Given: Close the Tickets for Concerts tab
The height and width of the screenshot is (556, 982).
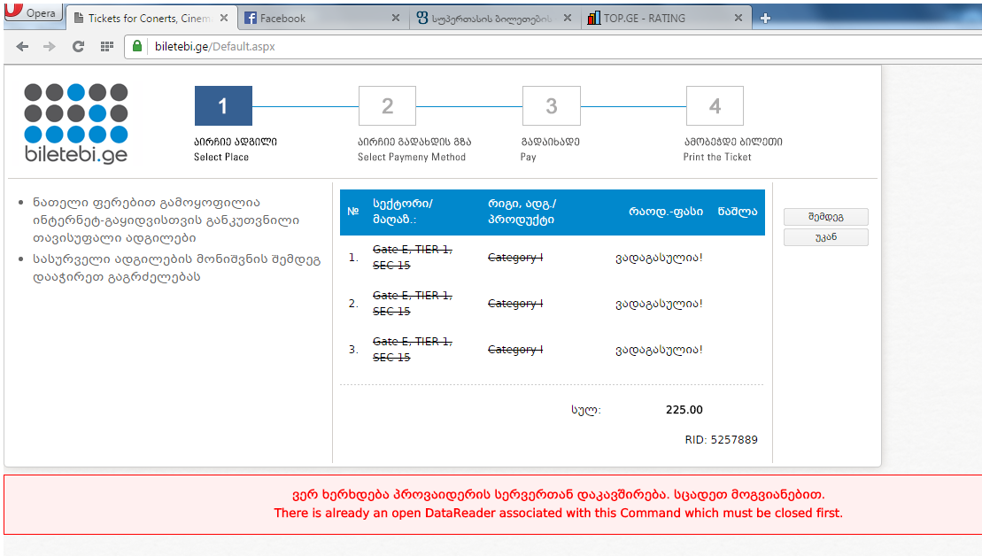Looking at the screenshot, I should coord(223,19).
